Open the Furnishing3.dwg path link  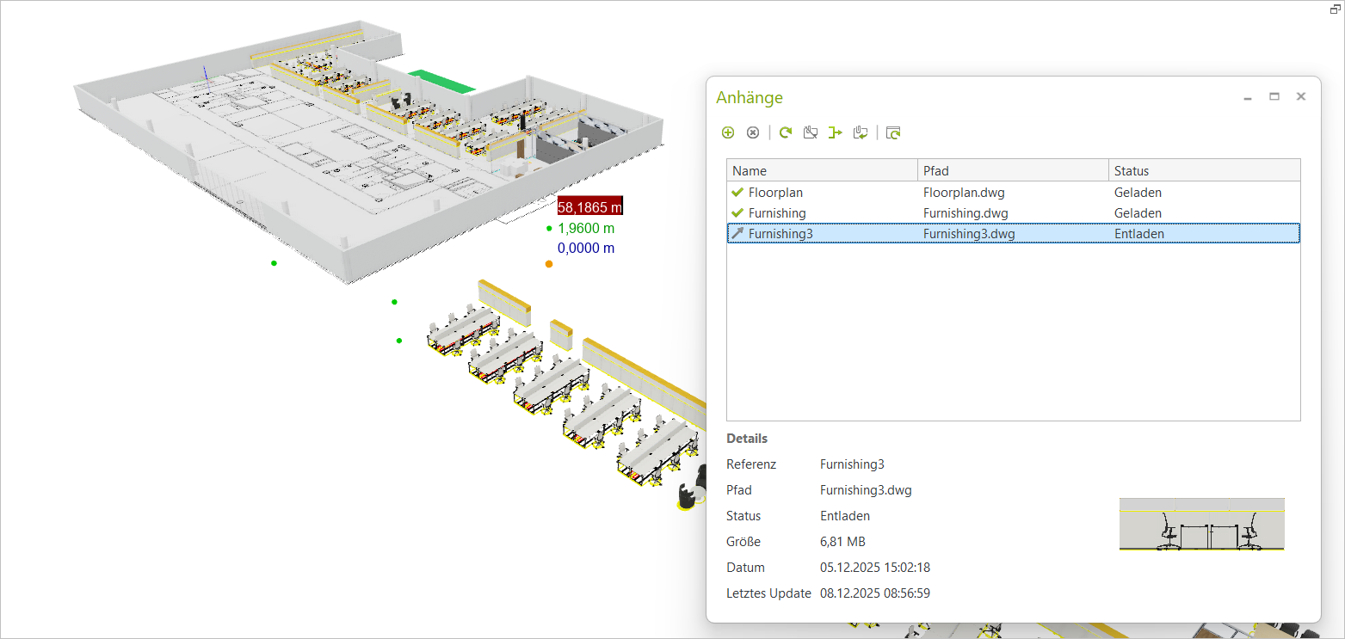pyautogui.click(x=968, y=233)
